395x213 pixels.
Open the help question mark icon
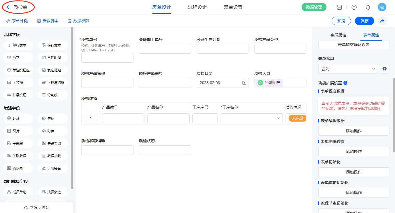354,7
